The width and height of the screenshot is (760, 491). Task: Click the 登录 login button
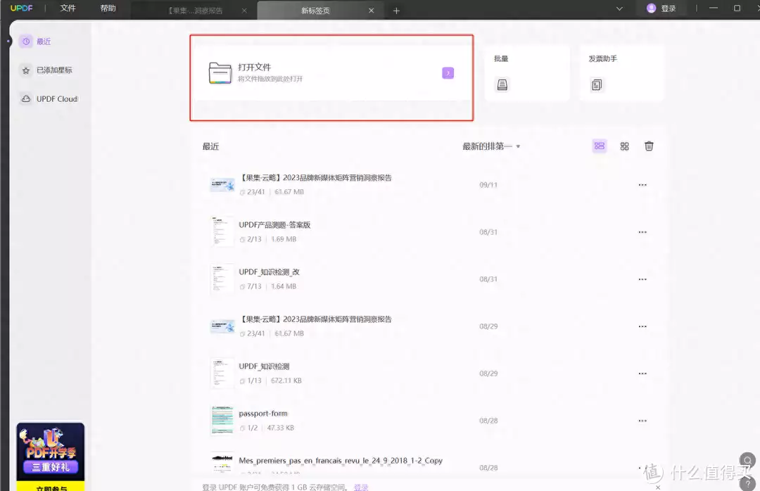coord(669,8)
